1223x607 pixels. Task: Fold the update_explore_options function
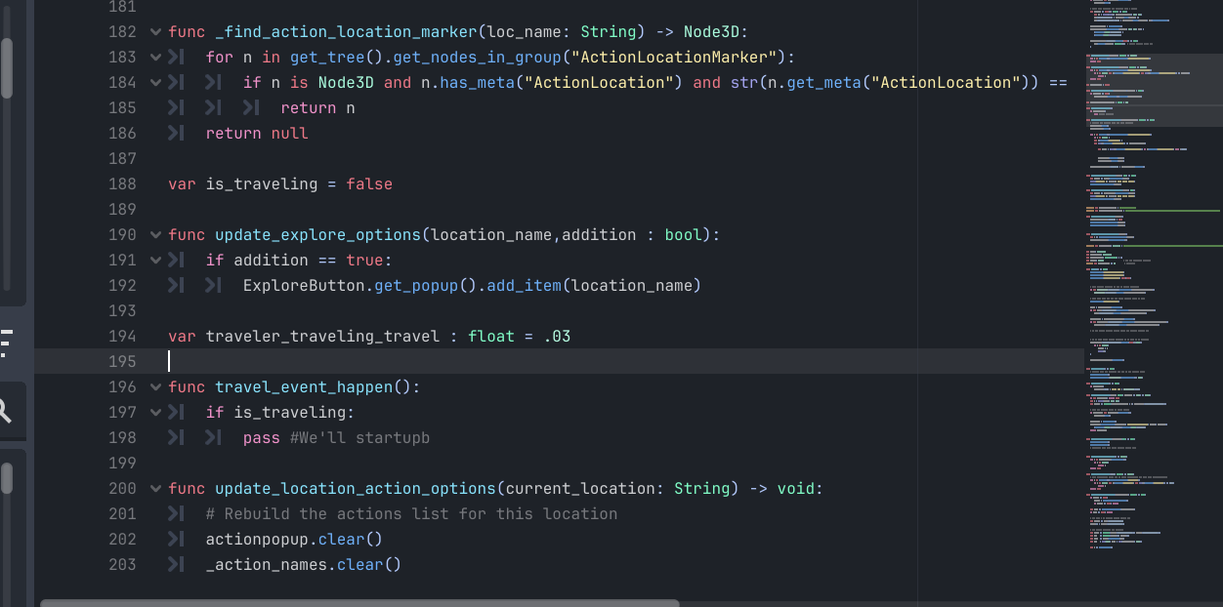click(x=155, y=235)
